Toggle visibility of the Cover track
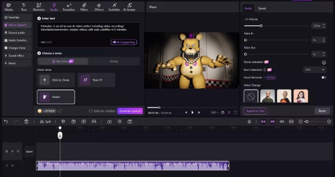 coord(12,151)
